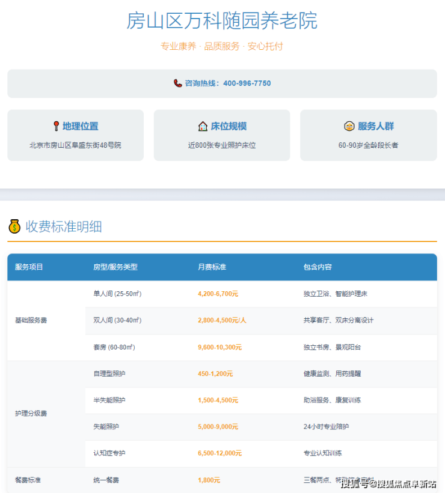Click the 自理型照护 cell

[x=109, y=374]
